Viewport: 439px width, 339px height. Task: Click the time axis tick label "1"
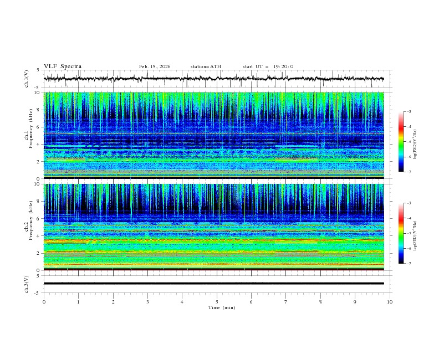[78, 302]
